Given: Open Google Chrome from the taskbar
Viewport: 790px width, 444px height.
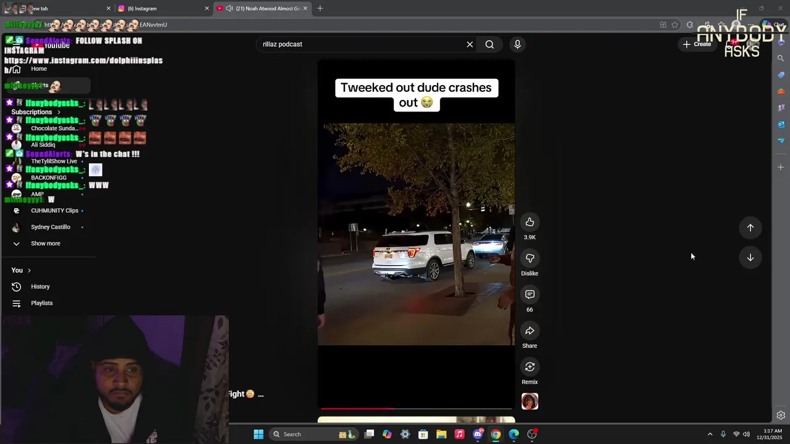Looking at the screenshot, I should pyautogui.click(x=496, y=434).
